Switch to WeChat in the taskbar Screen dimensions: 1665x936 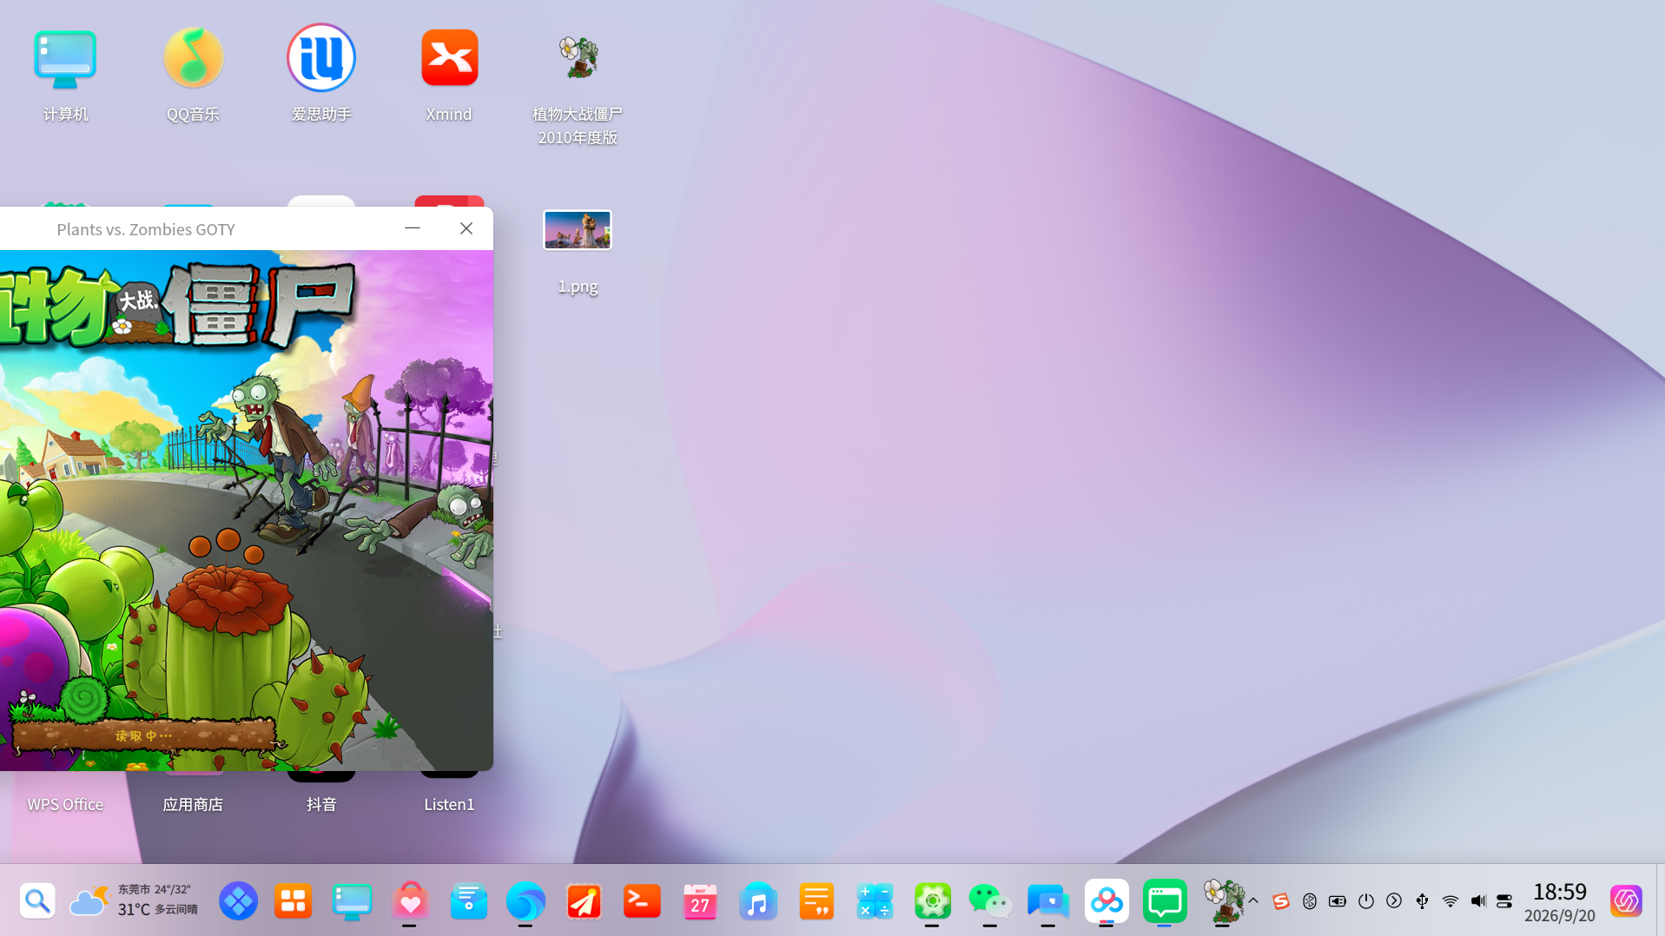[989, 901]
